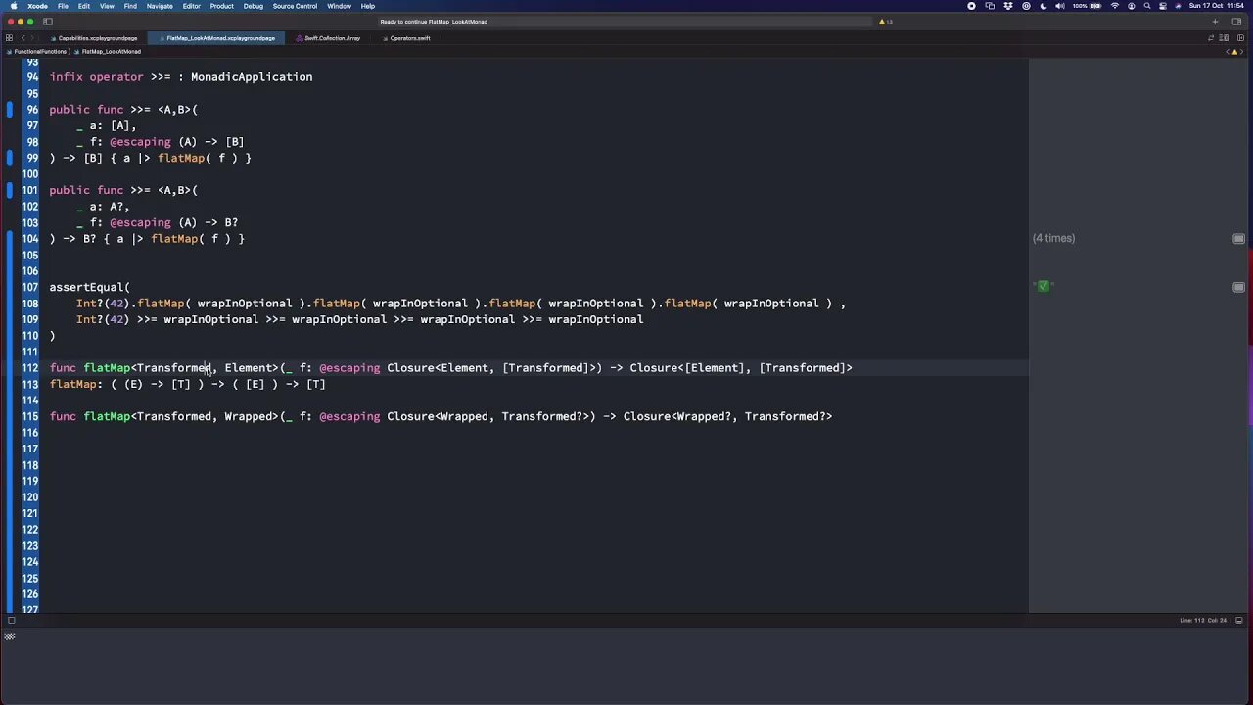Click the '_ f: @escaping (A) -> B?' line
This screenshot has height=705, width=1253.
[157, 222]
